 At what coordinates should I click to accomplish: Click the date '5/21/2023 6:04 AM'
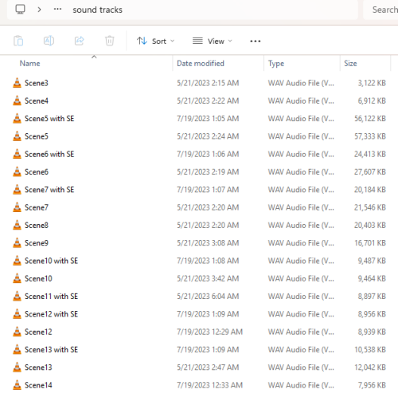(x=208, y=297)
